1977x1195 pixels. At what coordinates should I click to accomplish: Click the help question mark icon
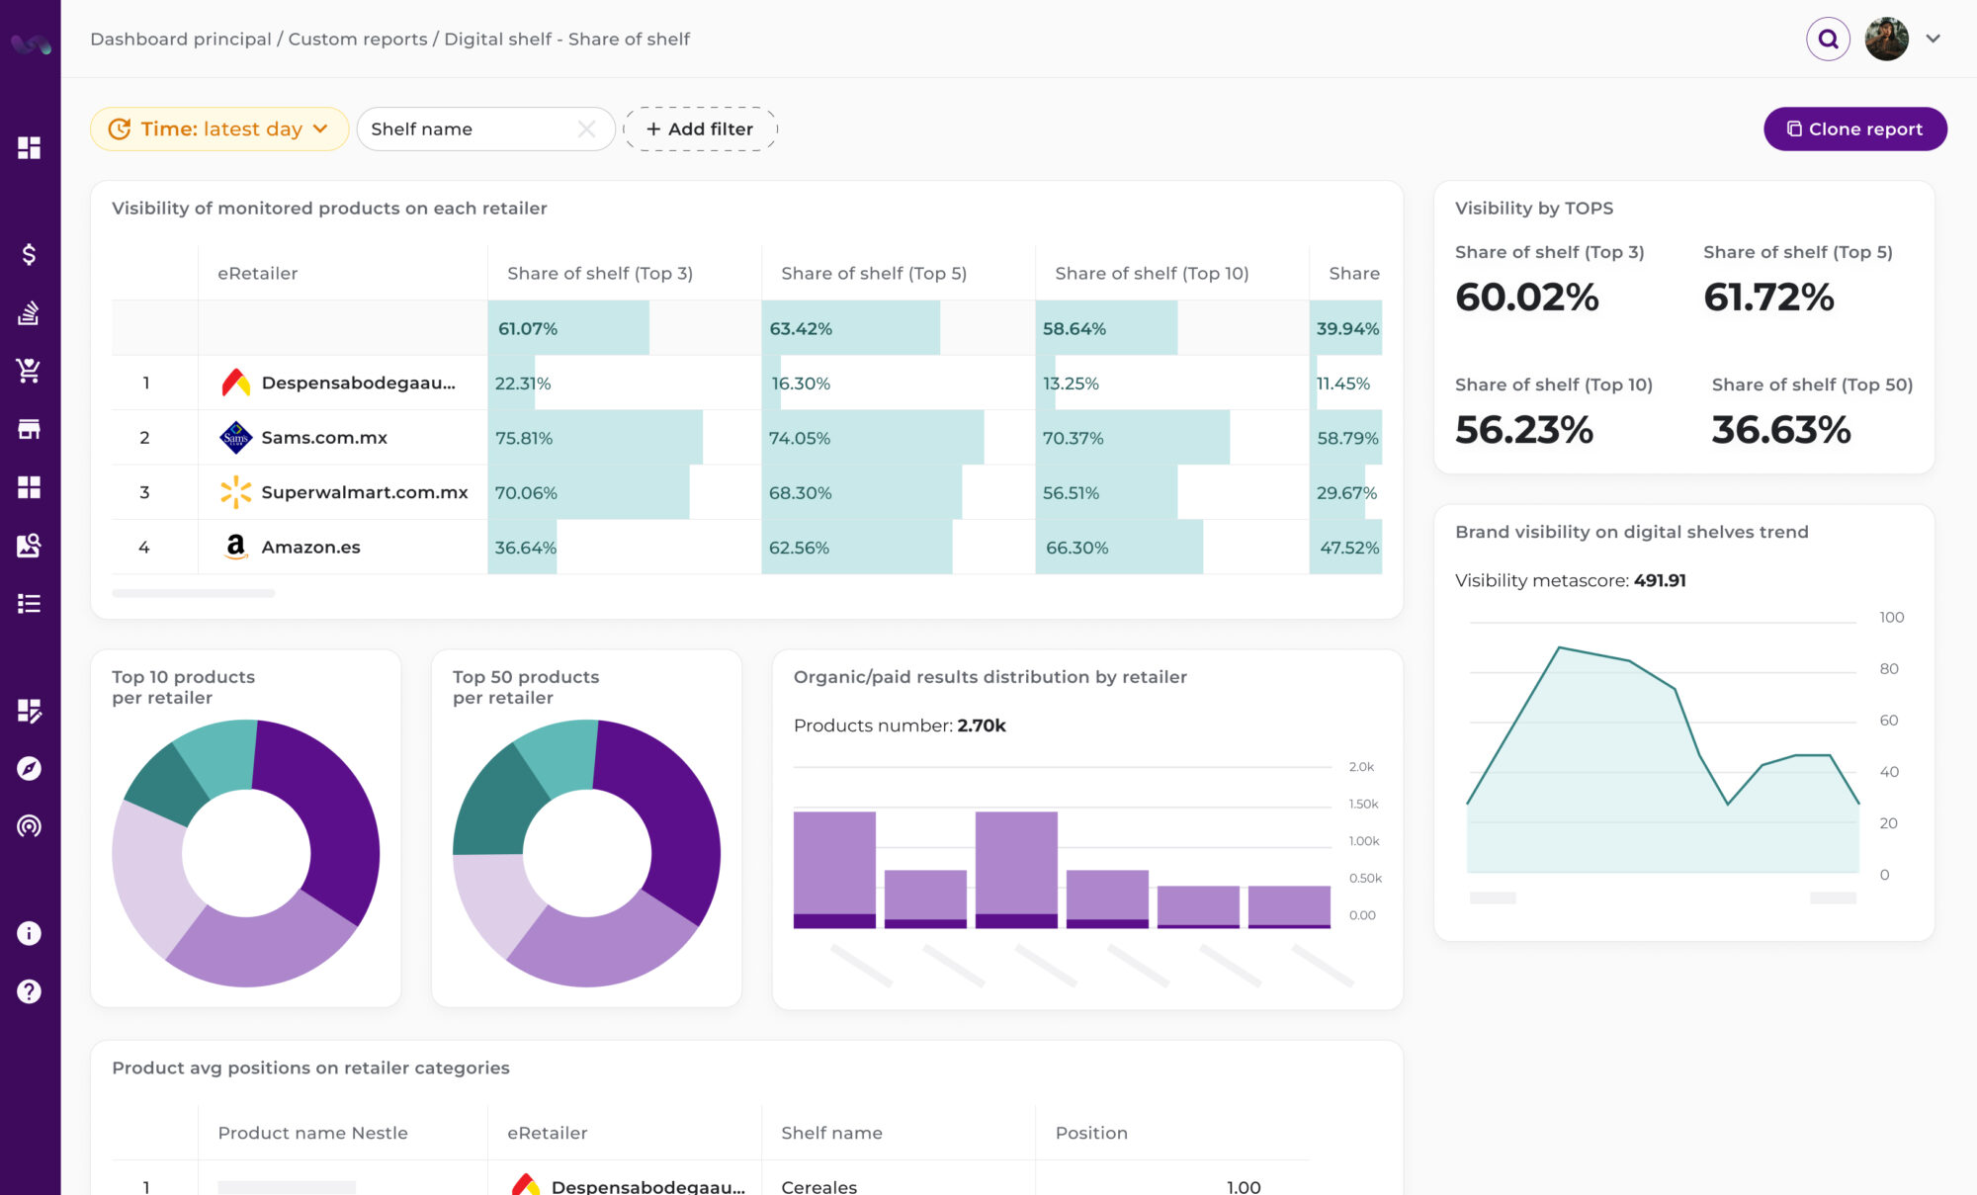[29, 989]
